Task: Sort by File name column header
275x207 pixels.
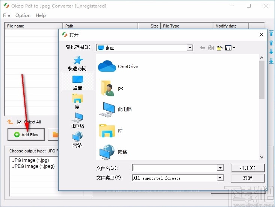Action: (34, 26)
